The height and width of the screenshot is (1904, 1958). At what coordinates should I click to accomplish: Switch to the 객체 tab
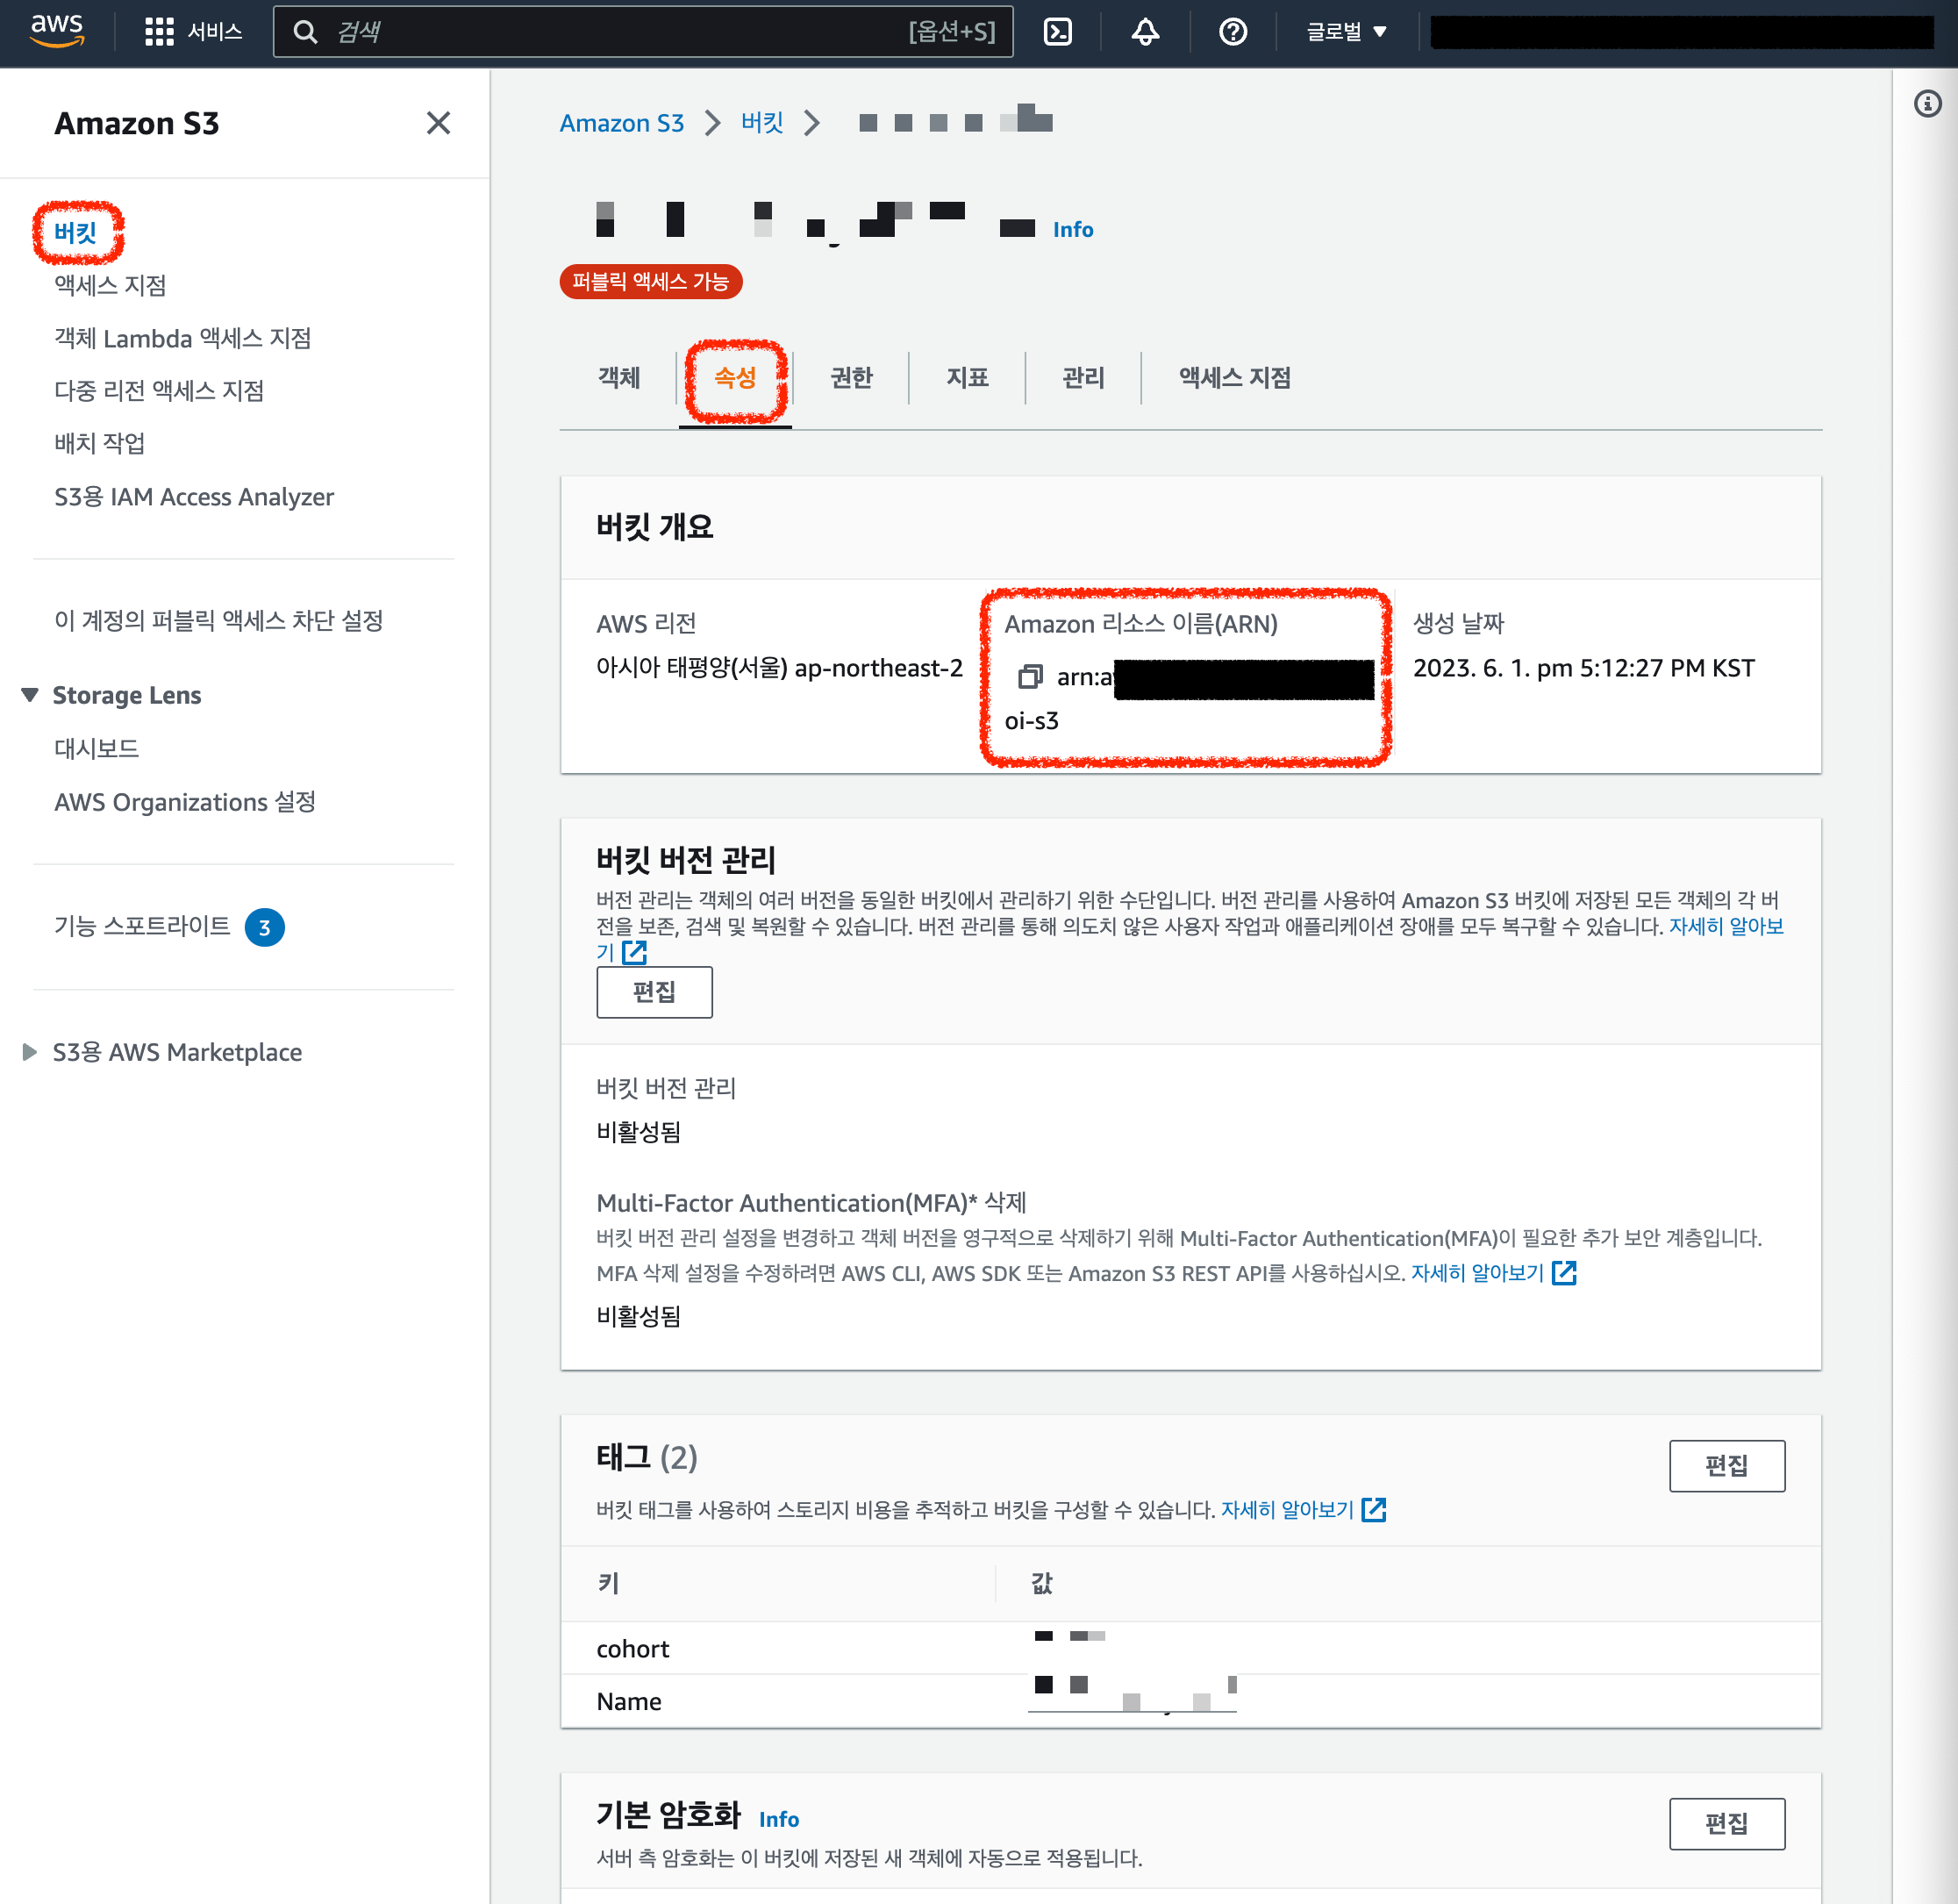(x=618, y=378)
